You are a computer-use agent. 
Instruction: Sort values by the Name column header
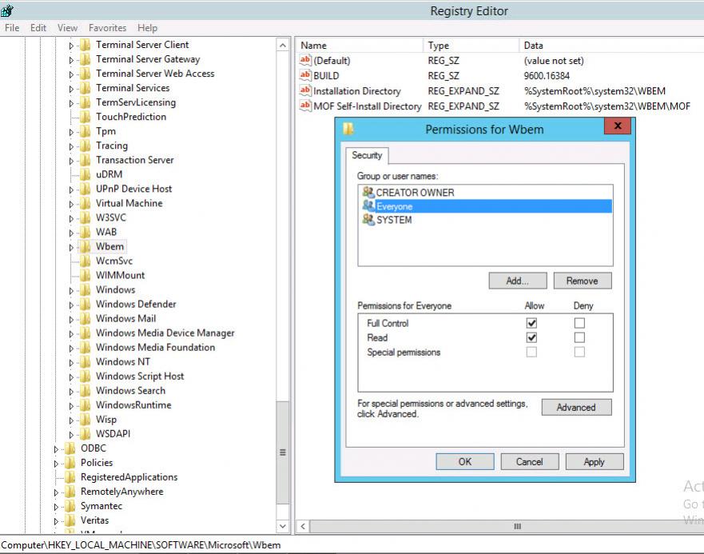coord(360,46)
